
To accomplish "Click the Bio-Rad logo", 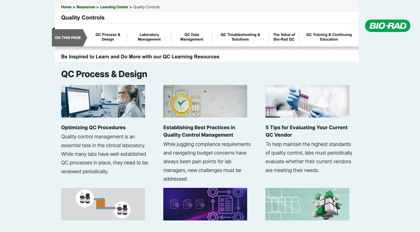I will click(x=387, y=26).
